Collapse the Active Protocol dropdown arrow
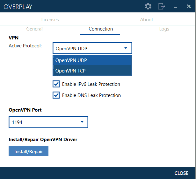Screen dimensions: 196x179 point(126,48)
